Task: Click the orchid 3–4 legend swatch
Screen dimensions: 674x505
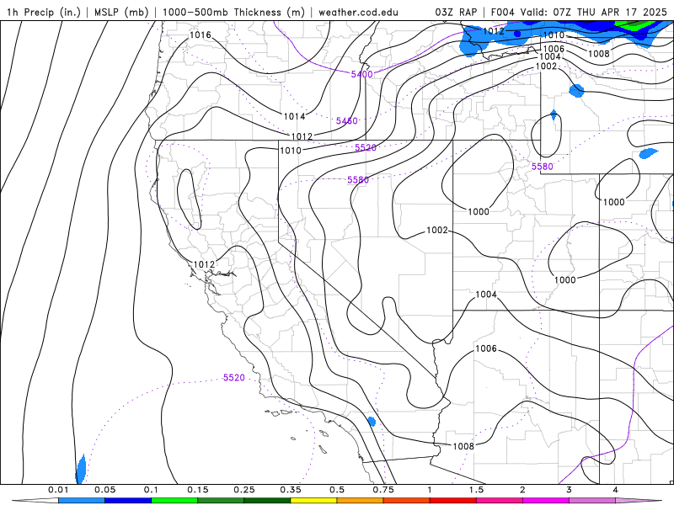Action: [592, 501]
